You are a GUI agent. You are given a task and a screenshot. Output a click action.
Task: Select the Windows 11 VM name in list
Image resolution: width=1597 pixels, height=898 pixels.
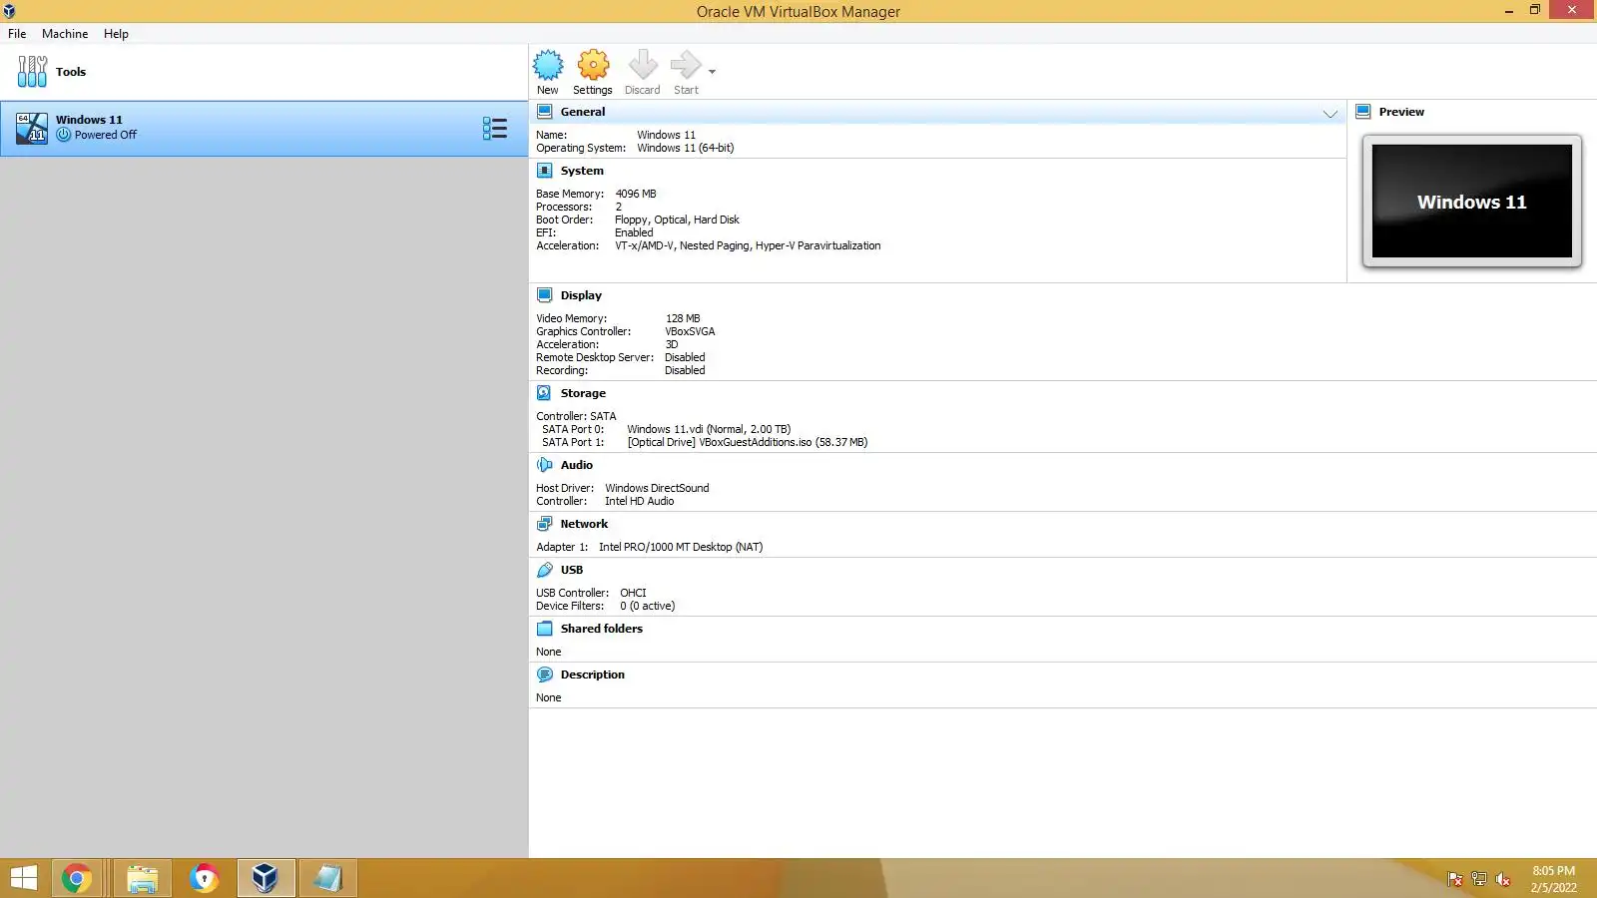(89, 120)
